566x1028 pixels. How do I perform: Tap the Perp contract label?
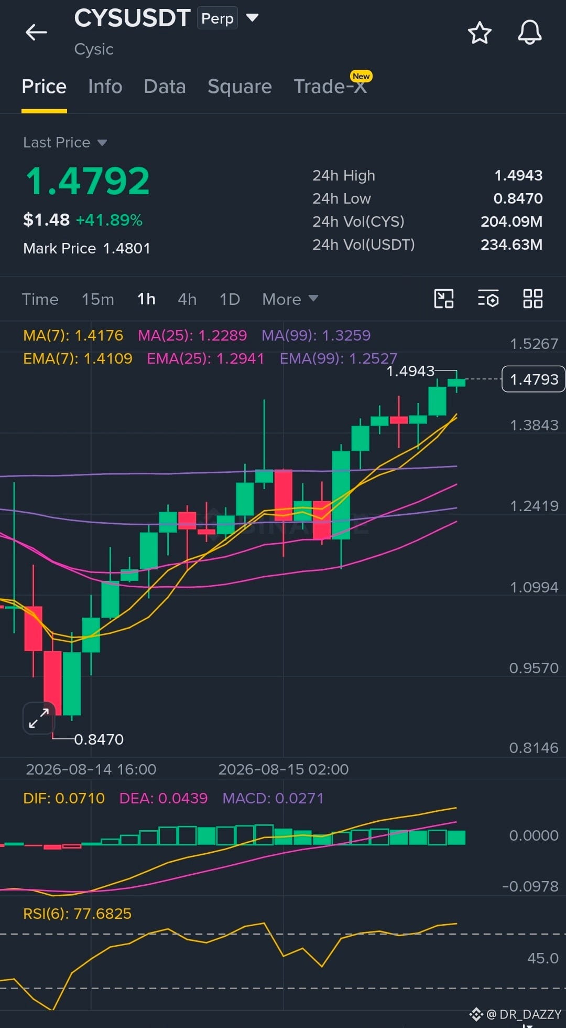(x=217, y=18)
